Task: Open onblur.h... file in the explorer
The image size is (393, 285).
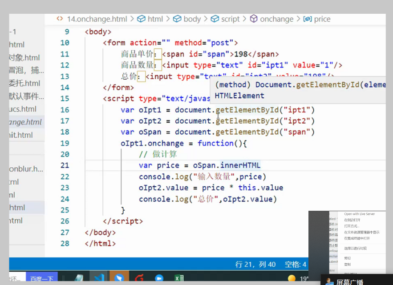Action: pos(27,169)
